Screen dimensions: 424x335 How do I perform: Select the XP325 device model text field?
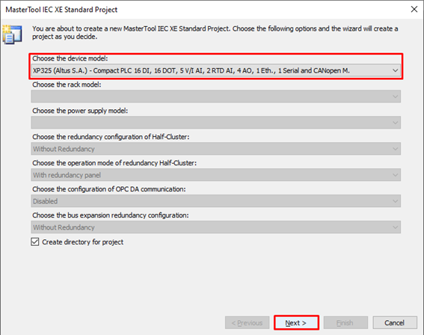216,70
